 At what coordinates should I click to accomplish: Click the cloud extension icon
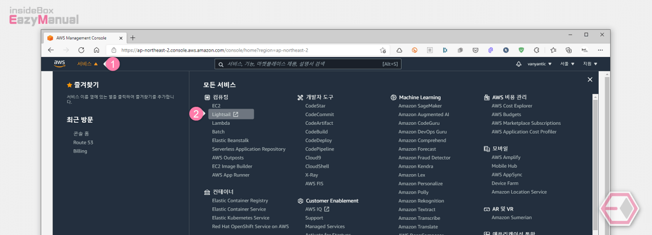coord(398,50)
